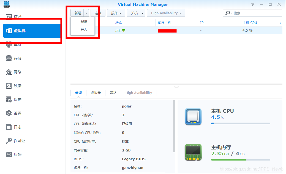
Task: Open the 反馈 feedback envelope icon
Action: 9,154
